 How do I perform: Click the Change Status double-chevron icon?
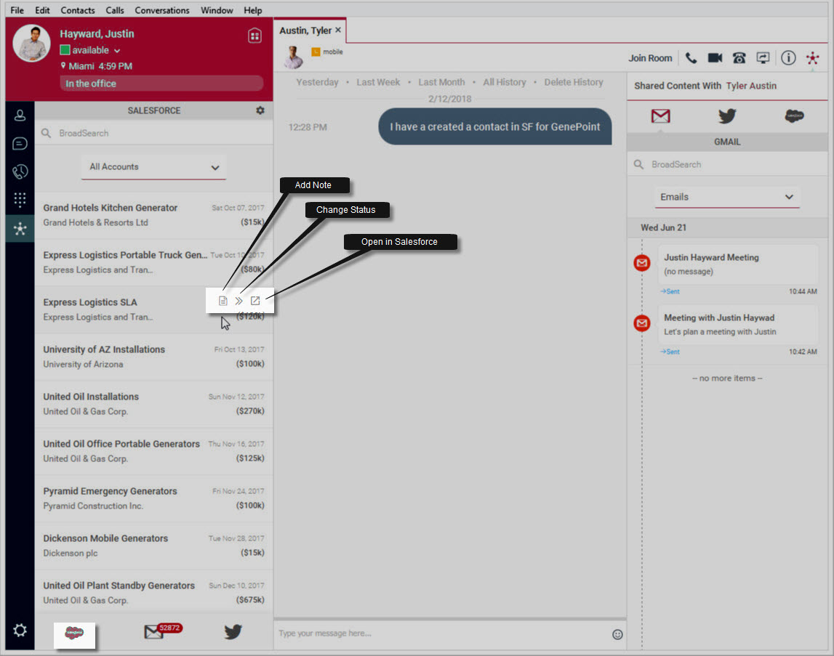coord(238,301)
